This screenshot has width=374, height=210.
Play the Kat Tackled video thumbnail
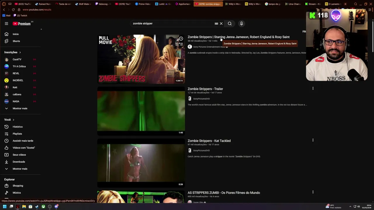141,163
